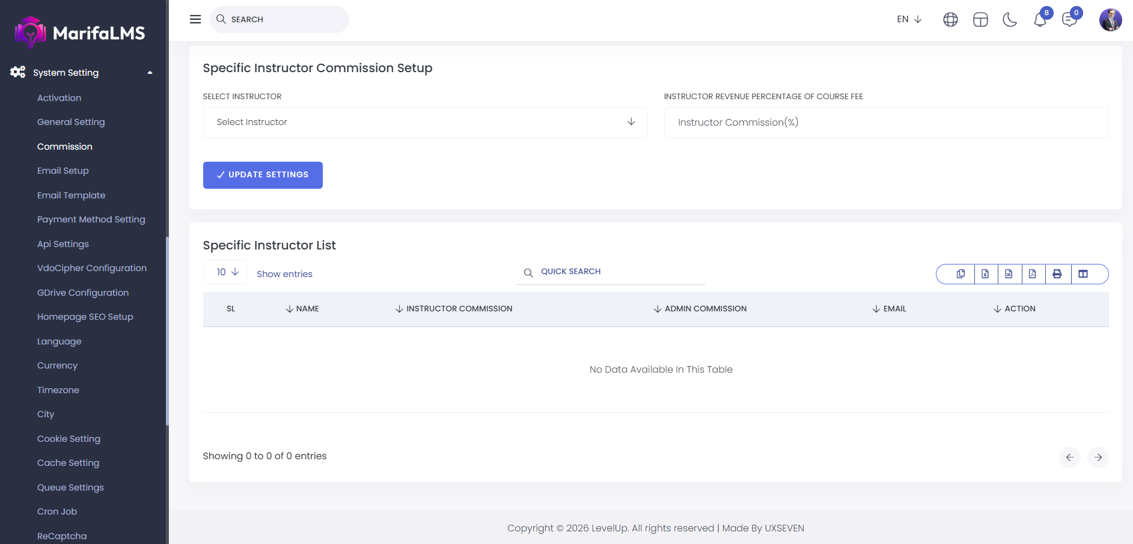Open the column visibility icon
The width and height of the screenshot is (1133, 544).
pyautogui.click(x=1083, y=274)
